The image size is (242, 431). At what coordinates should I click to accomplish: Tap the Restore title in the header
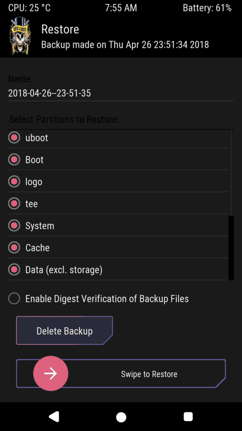(60, 29)
